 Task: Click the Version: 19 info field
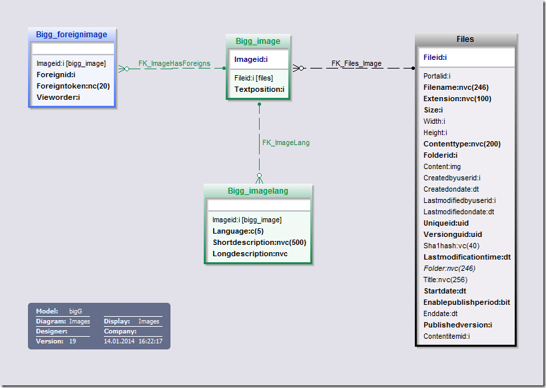(56, 341)
